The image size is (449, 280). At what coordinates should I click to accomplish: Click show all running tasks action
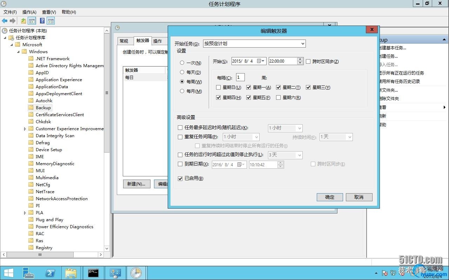[401, 73]
